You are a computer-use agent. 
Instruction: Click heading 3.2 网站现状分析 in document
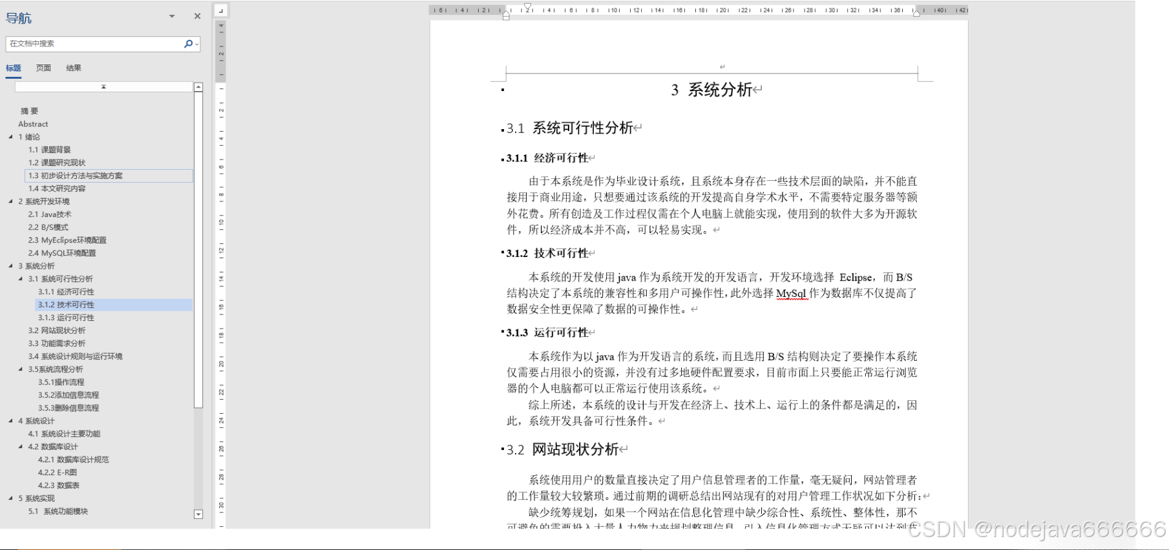562,449
